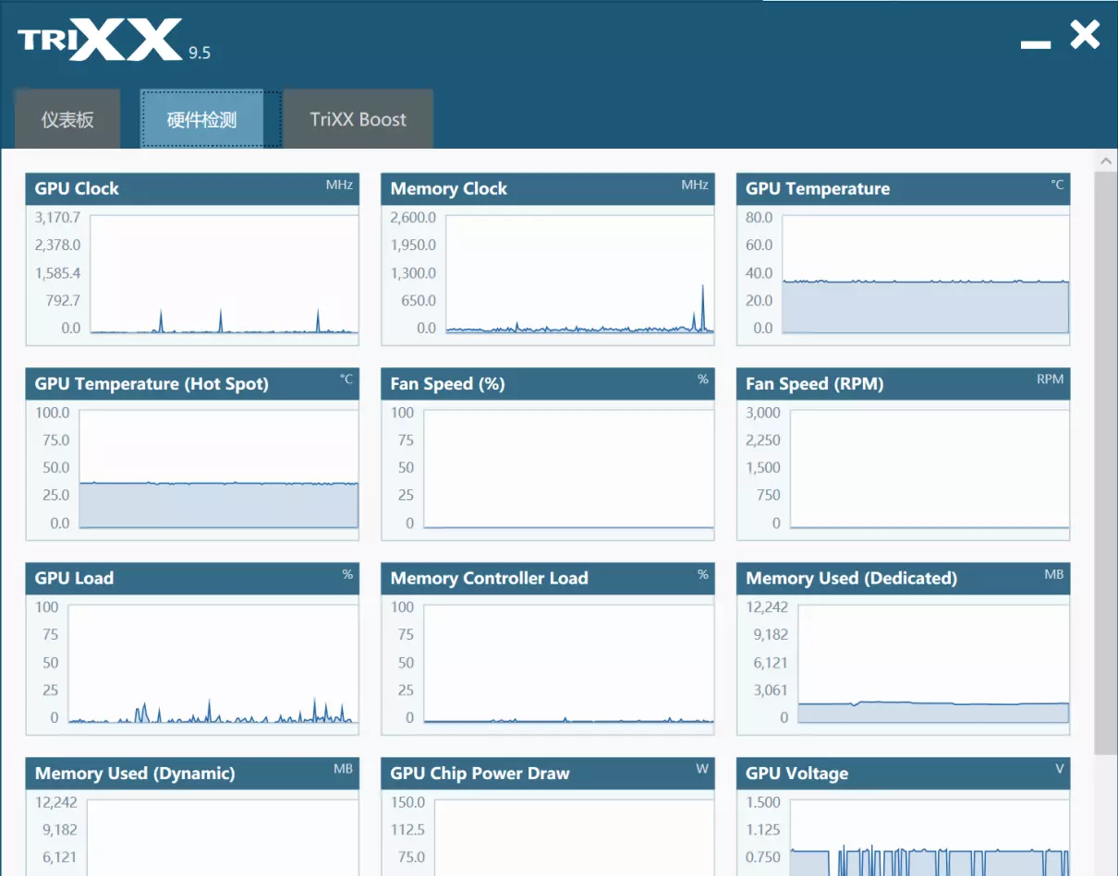Image resolution: width=1118 pixels, height=876 pixels.
Task: Click the GPU Load panel title
Action: (74, 579)
